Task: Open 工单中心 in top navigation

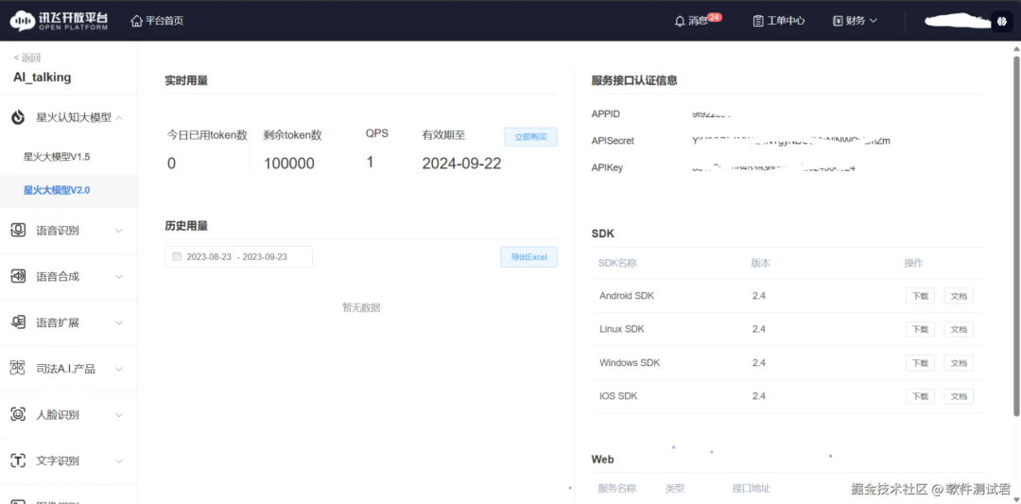Action: (x=786, y=21)
